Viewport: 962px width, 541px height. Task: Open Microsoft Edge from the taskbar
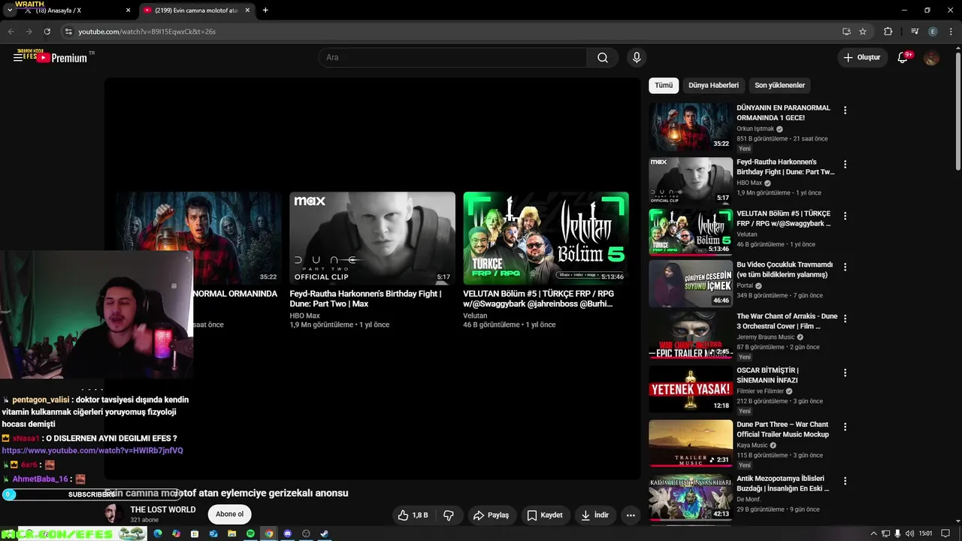[157, 533]
